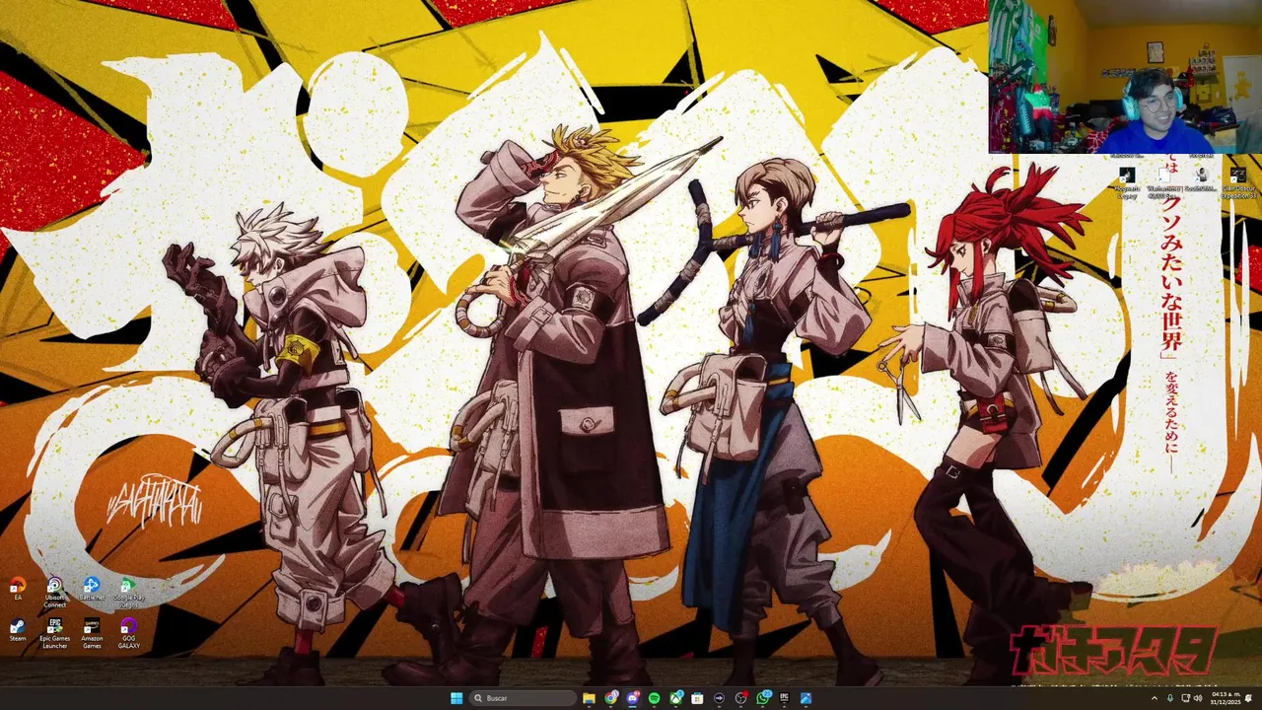
Task: Open Google Chrome from the taskbar
Action: pyautogui.click(x=611, y=698)
